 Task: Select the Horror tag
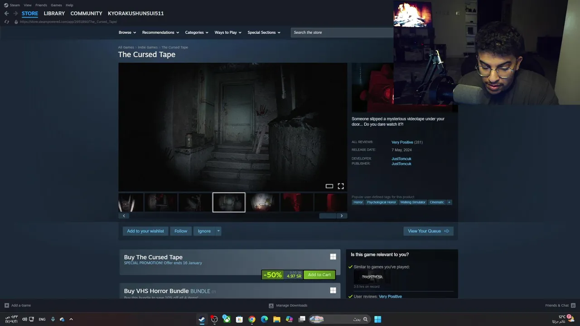(x=358, y=202)
